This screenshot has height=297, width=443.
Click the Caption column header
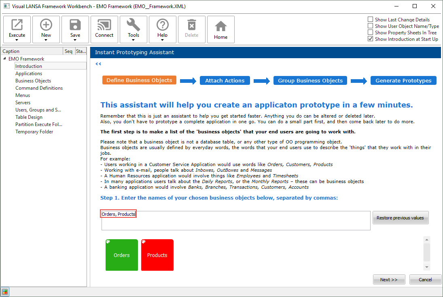click(32, 51)
